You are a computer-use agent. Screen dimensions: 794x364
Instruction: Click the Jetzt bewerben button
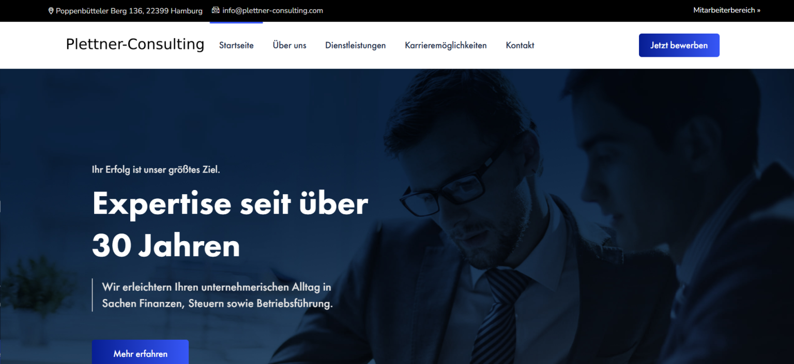point(679,45)
